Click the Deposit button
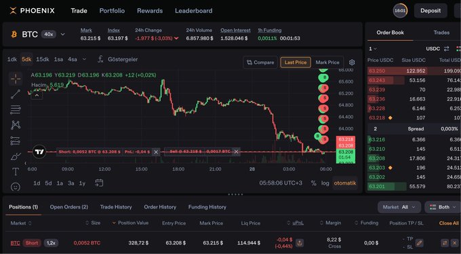Viewport: 461px width, 254px height. tap(430, 11)
